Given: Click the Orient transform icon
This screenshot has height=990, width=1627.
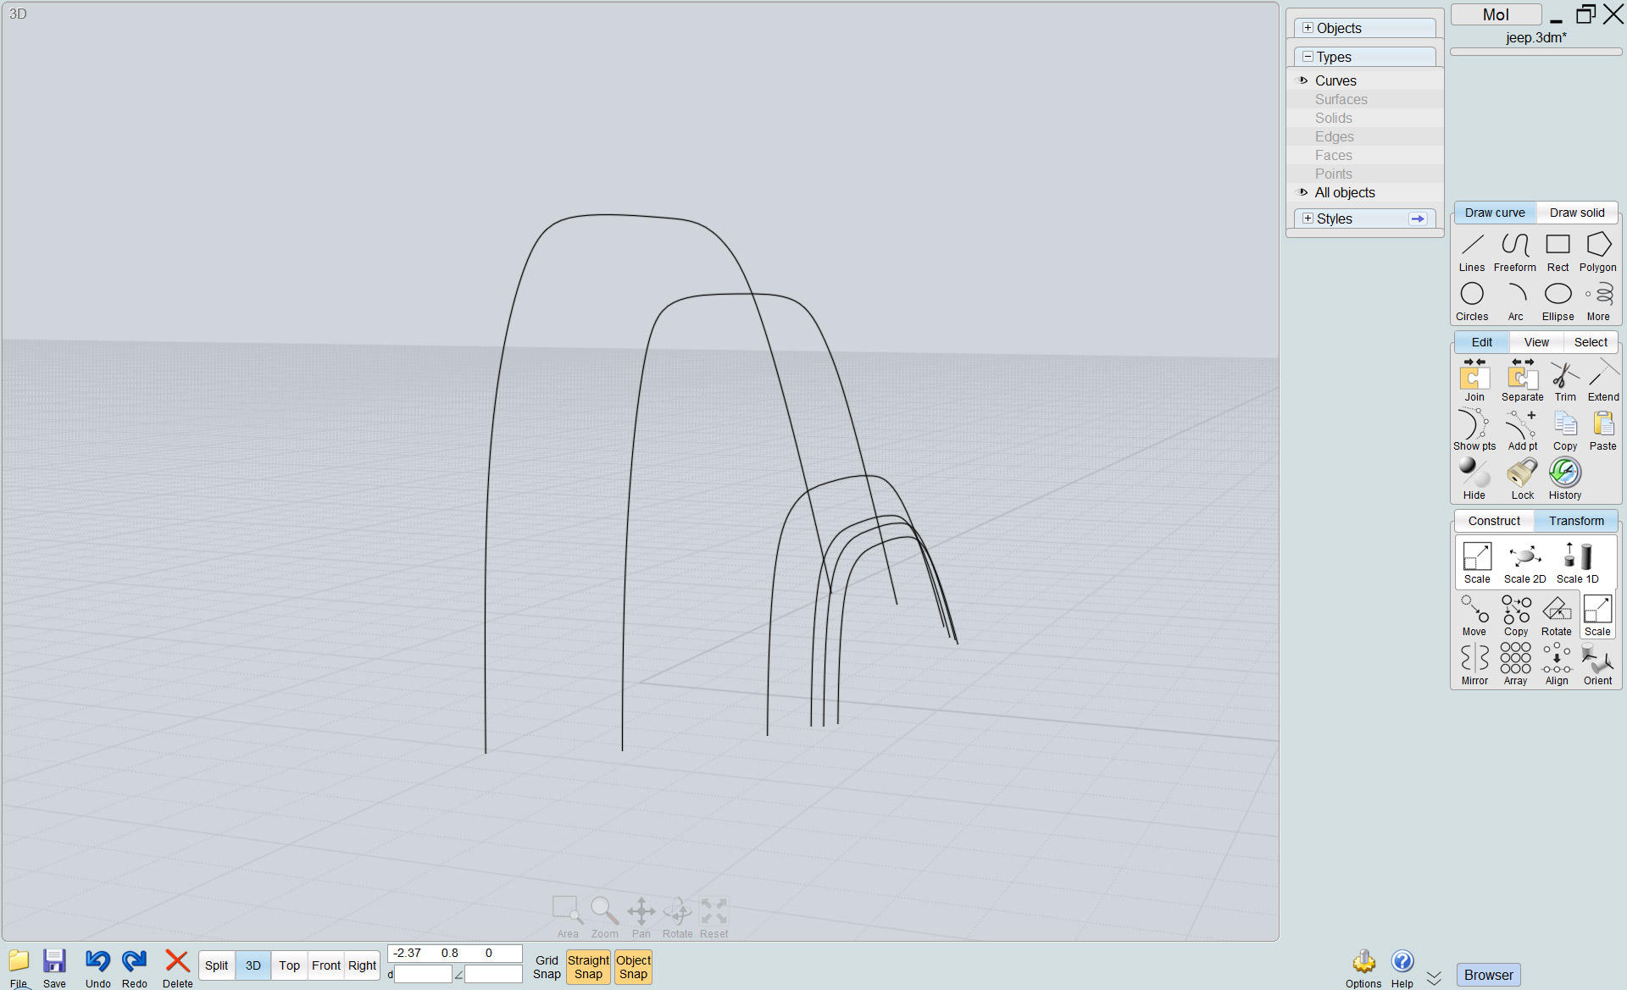Looking at the screenshot, I should (x=1597, y=662).
